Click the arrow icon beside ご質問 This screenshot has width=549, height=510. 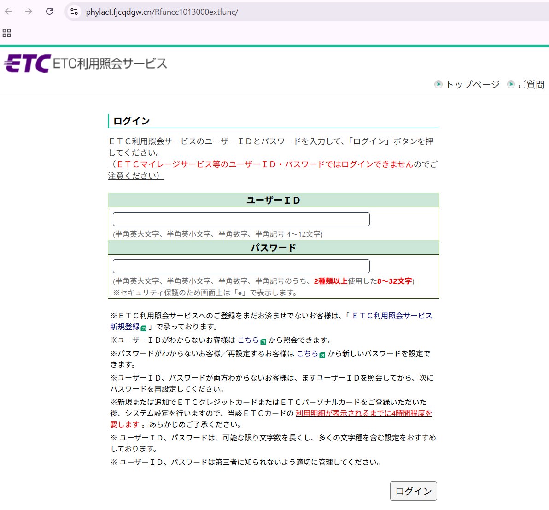point(511,84)
